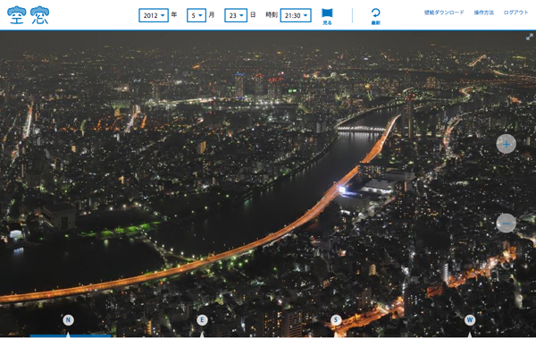
Task: Open the day dropdown showing 23
Action: click(x=236, y=15)
